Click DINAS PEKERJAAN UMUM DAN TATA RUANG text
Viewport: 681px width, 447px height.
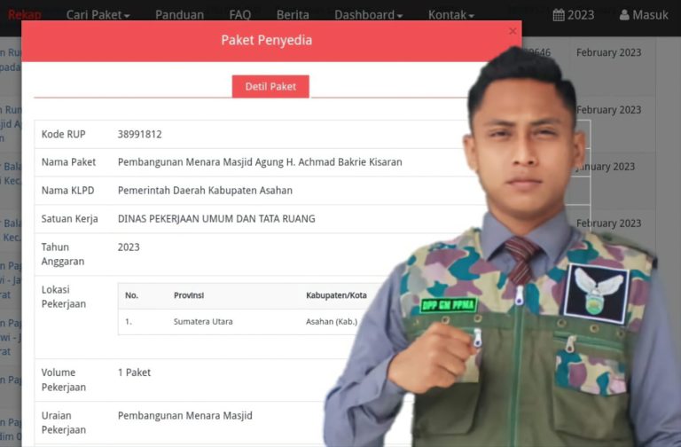[216, 219]
